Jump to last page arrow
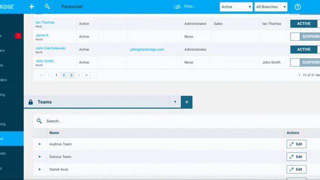The height and width of the screenshot is (180, 320). (x=86, y=75)
